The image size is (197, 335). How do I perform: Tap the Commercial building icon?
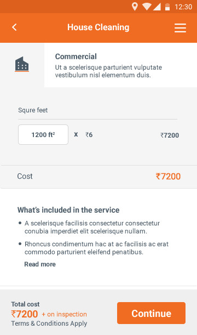click(x=22, y=64)
